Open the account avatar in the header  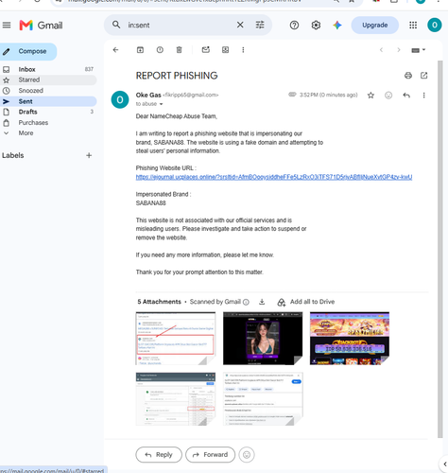(x=435, y=25)
